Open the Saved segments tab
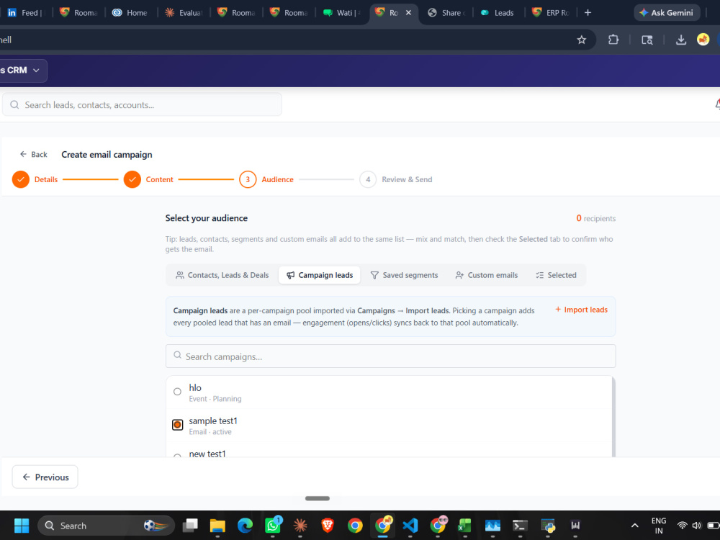The image size is (720, 540). [404, 275]
